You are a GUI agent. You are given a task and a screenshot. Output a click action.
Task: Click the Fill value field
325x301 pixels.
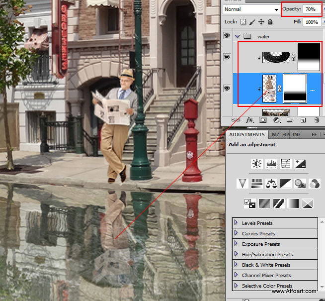[312, 22]
